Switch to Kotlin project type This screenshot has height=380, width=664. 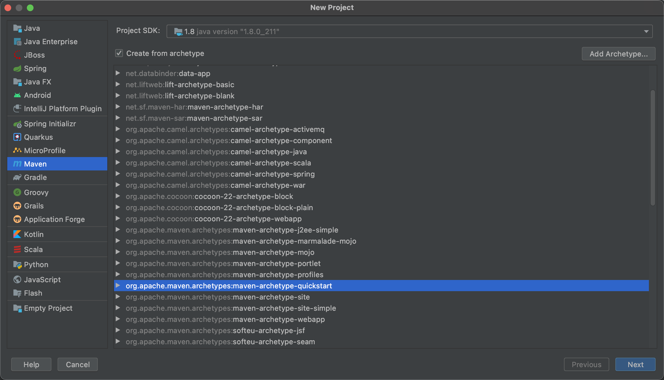[57, 234]
